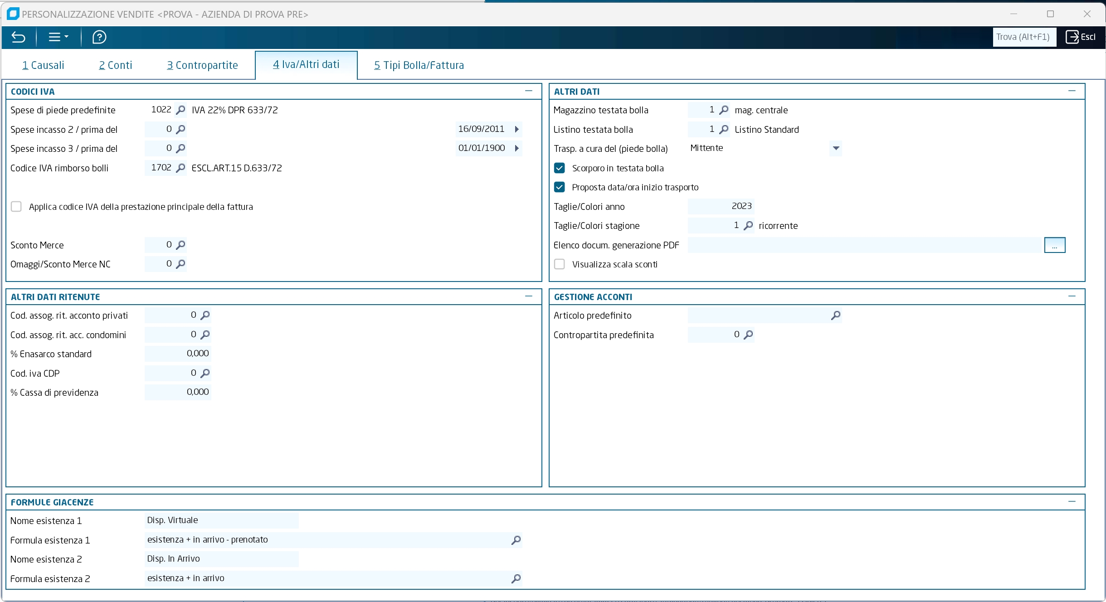Open date picker arrow next to 16/09/2011

[x=516, y=129]
